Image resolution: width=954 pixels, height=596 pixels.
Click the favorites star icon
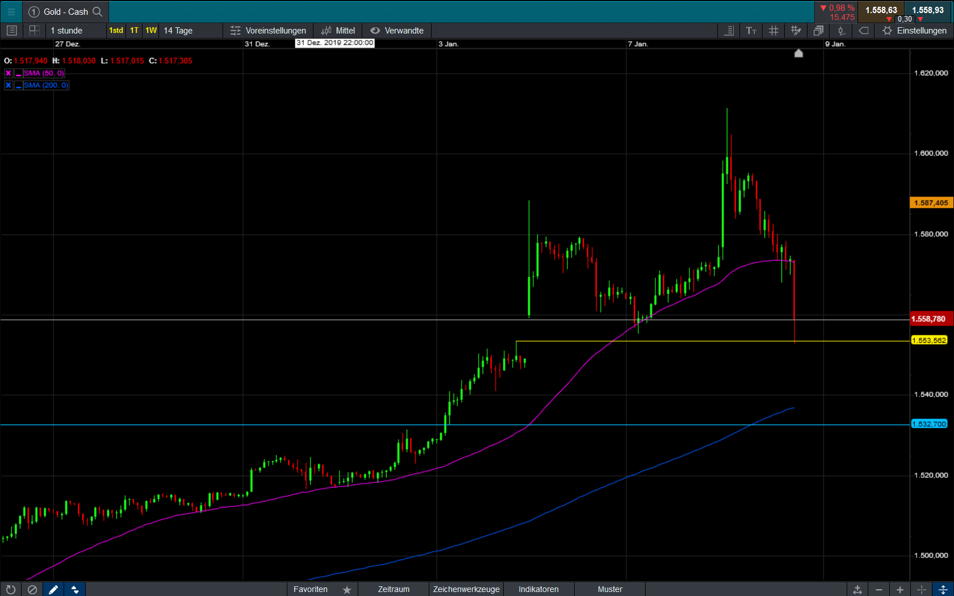[x=347, y=590]
